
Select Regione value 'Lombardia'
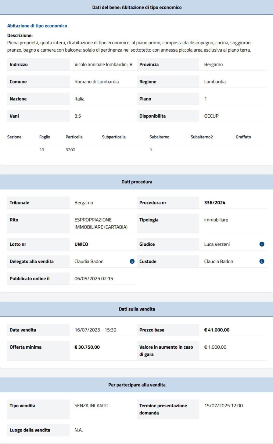coord(215,82)
